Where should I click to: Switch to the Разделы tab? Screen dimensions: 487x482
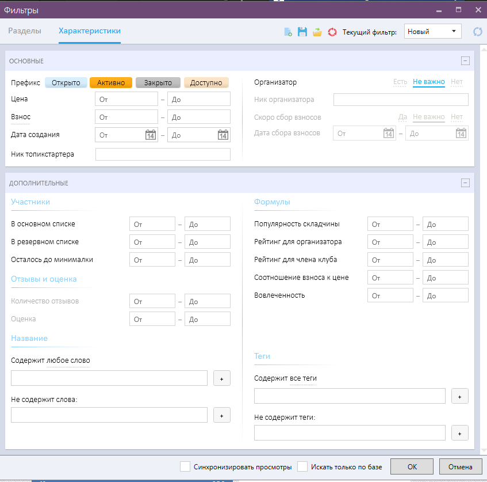(x=25, y=31)
